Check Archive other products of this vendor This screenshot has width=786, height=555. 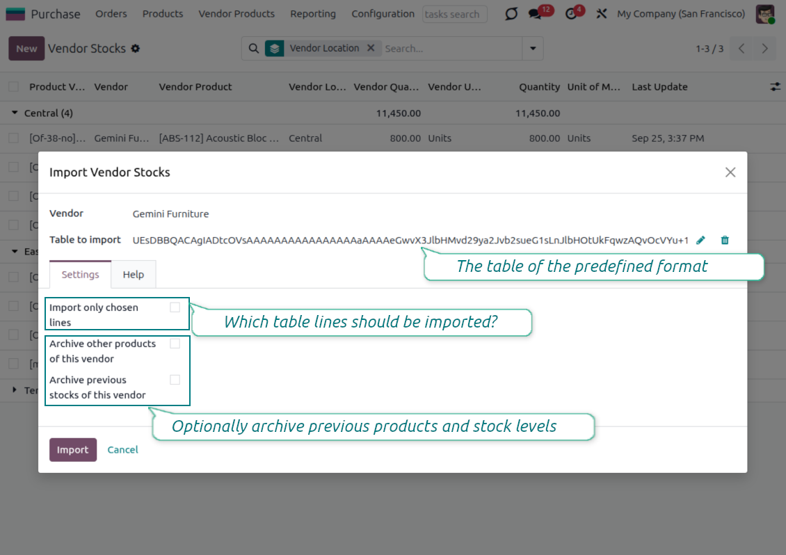point(175,344)
